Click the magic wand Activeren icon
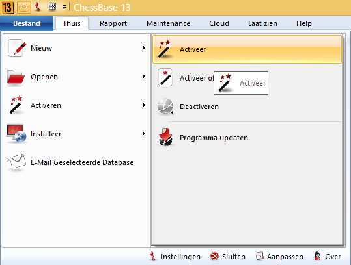This screenshot has height=265, width=351. 16,105
